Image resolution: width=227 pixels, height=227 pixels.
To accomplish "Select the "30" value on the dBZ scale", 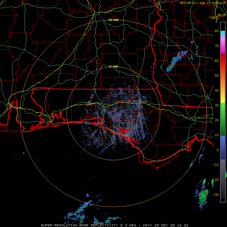I will pos(217,105).
